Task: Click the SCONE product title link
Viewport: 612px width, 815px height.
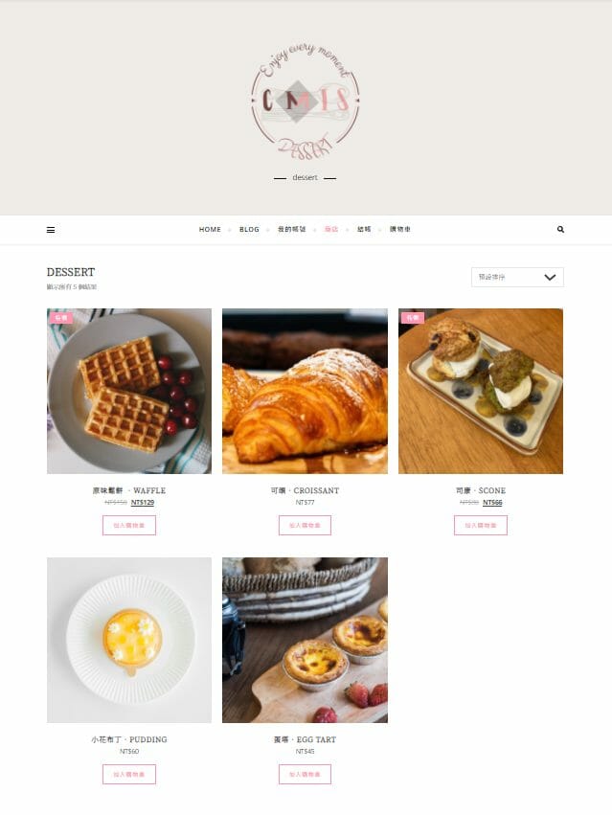Action: [x=481, y=490]
